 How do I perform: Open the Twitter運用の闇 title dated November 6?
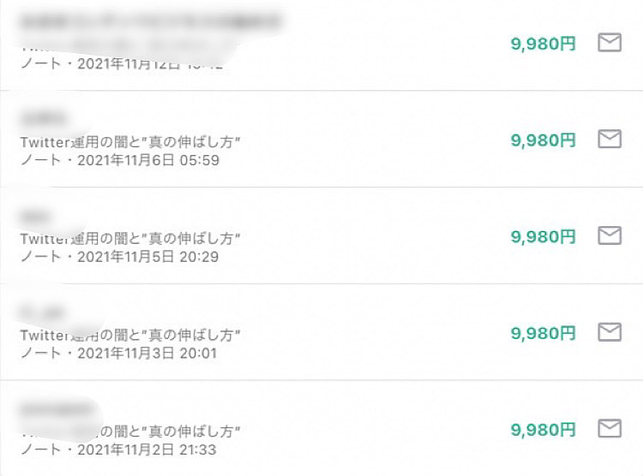tap(130, 142)
